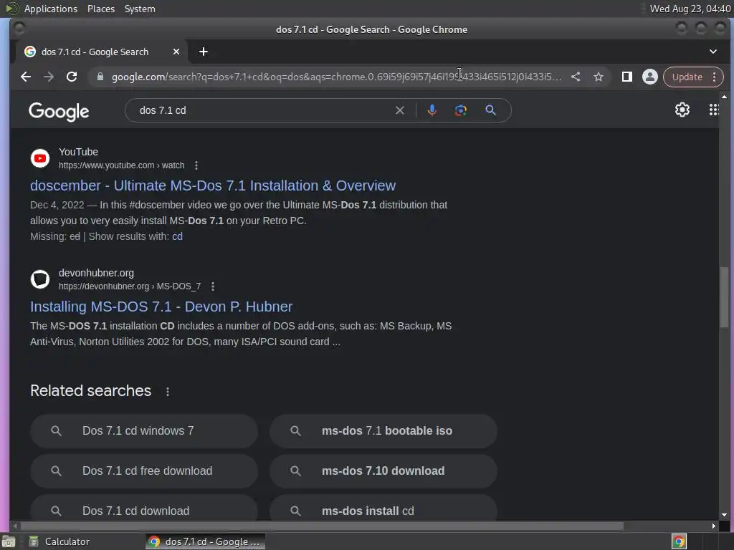Open the Applications menu
Viewport: 734px width, 550px height.
tap(51, 9)
